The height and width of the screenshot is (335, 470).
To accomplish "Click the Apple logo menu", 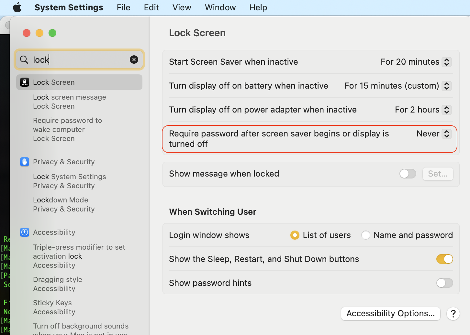I will (17, 7).
